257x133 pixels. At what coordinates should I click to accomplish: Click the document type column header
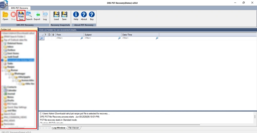point(49,35)
